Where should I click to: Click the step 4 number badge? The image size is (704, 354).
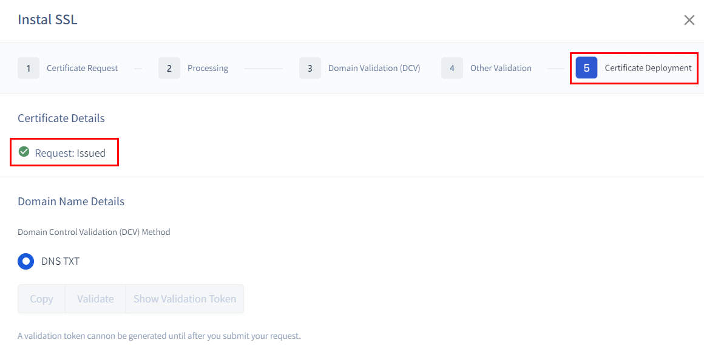click(452, 68)
